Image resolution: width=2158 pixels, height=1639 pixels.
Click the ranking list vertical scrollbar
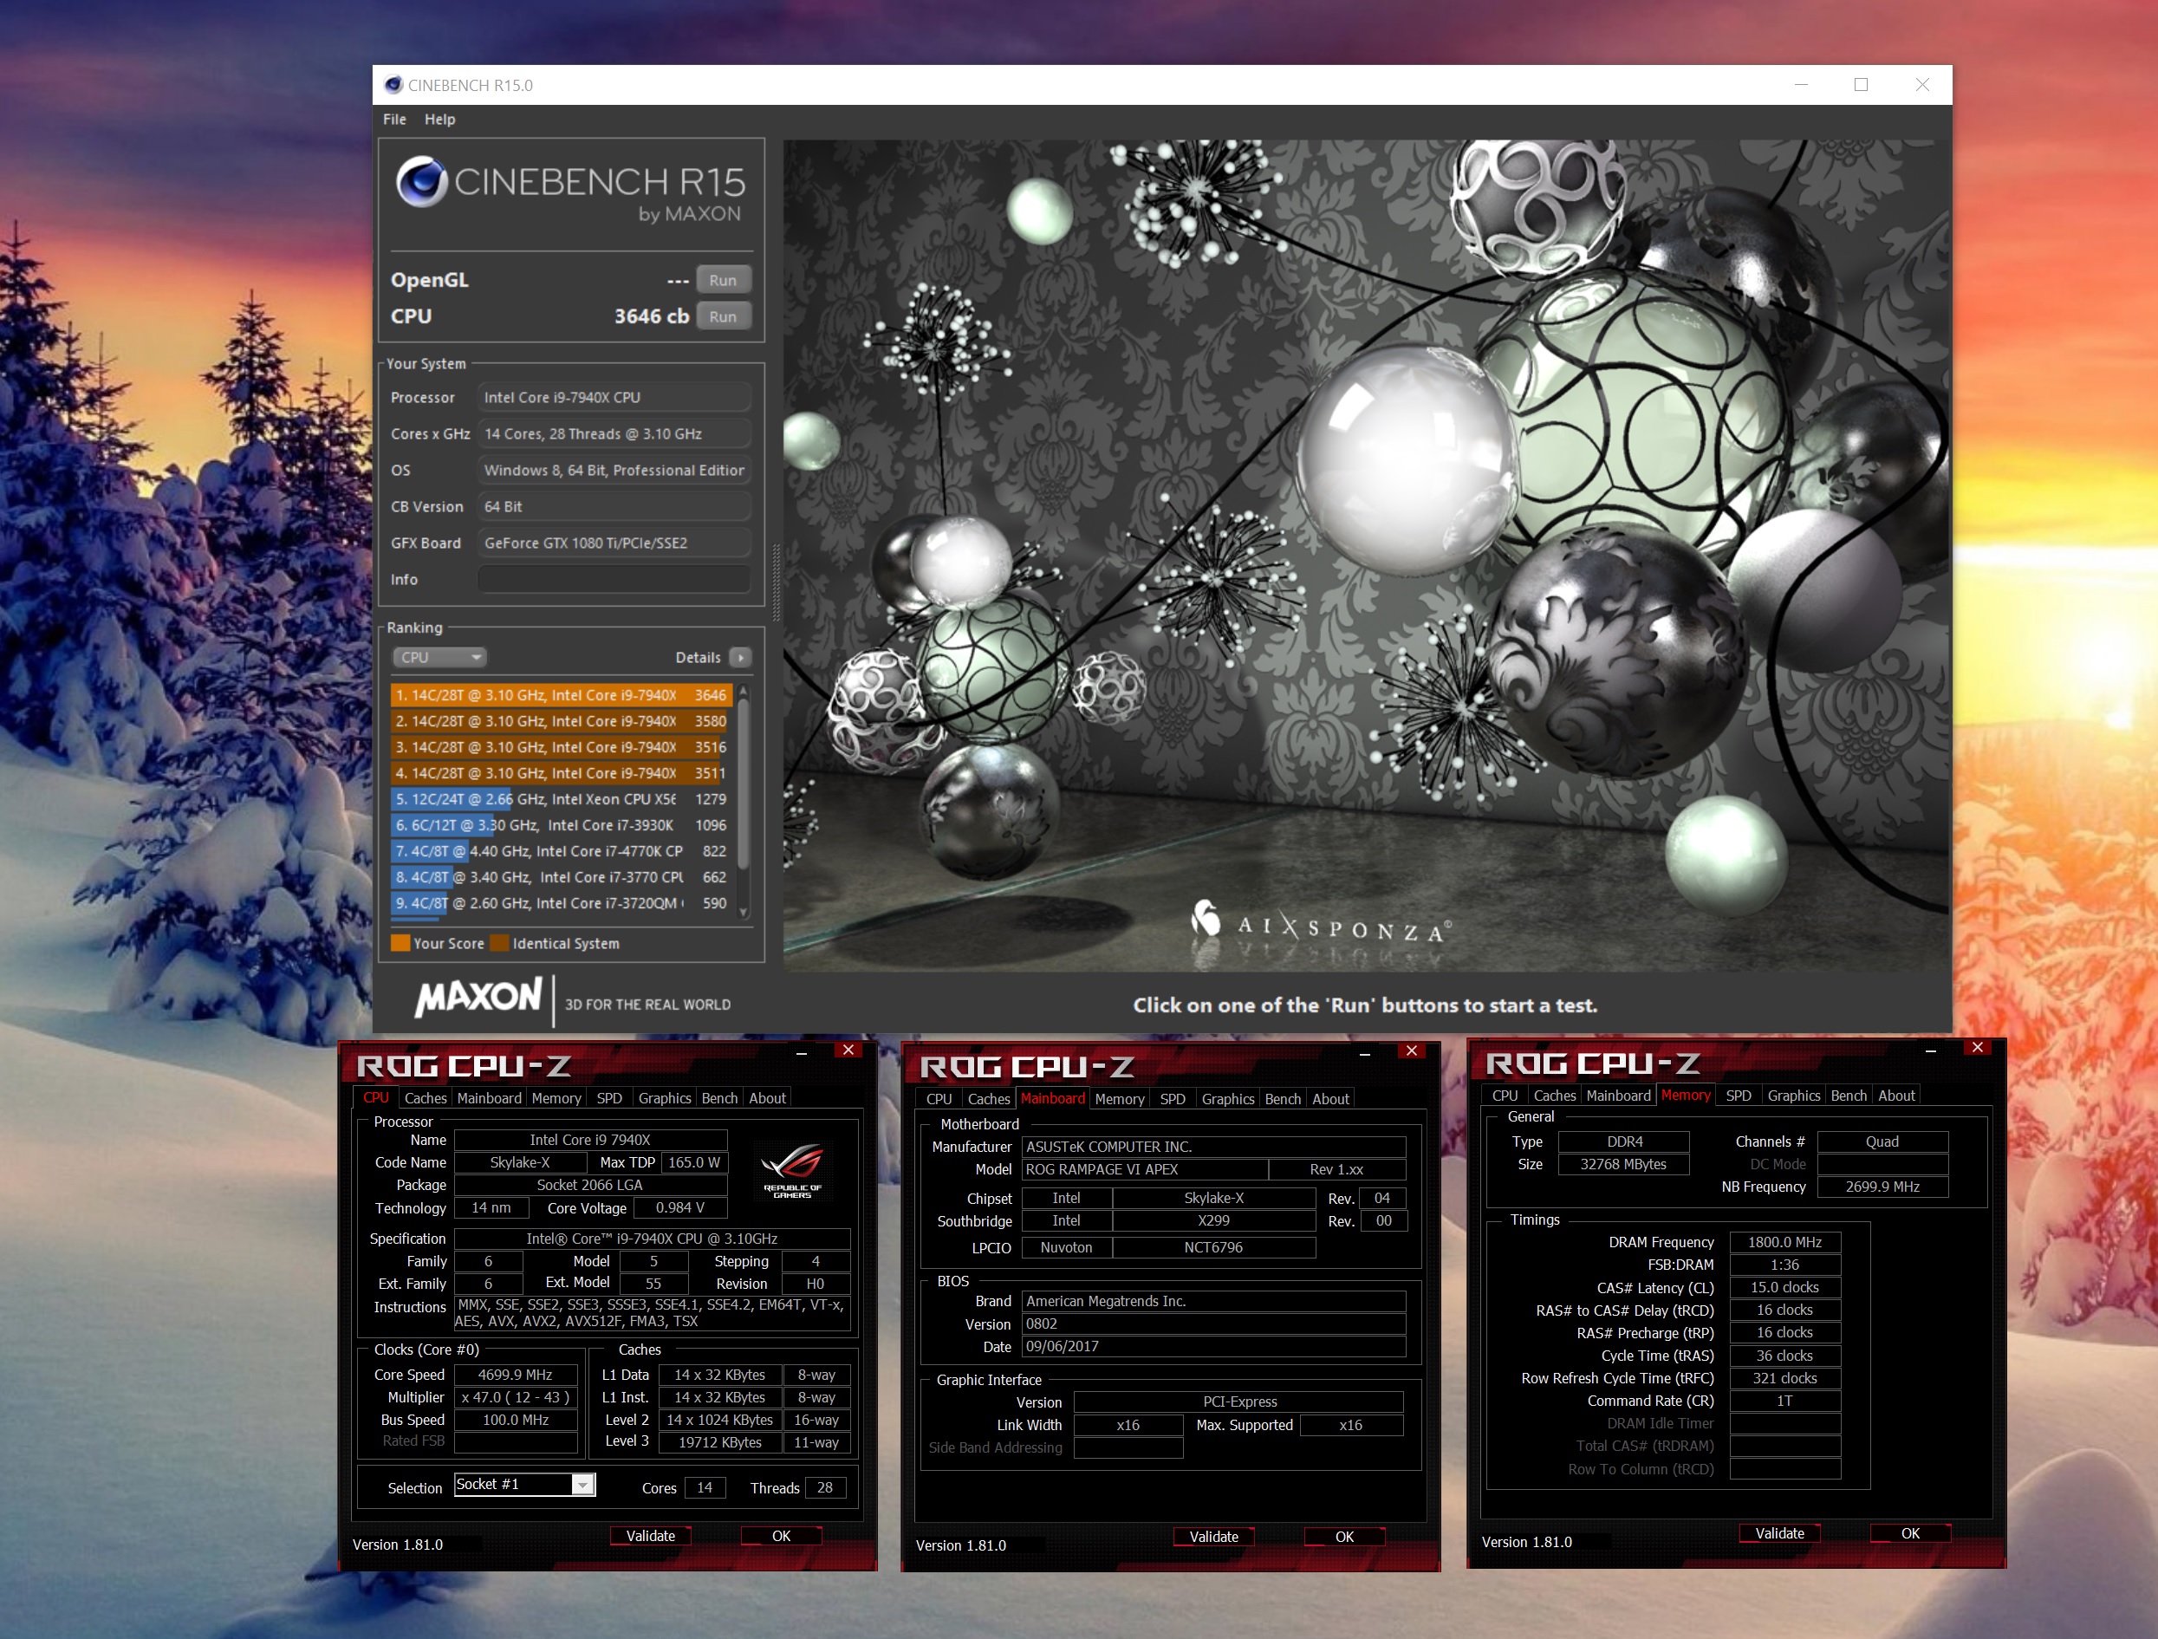coord(743,783)
